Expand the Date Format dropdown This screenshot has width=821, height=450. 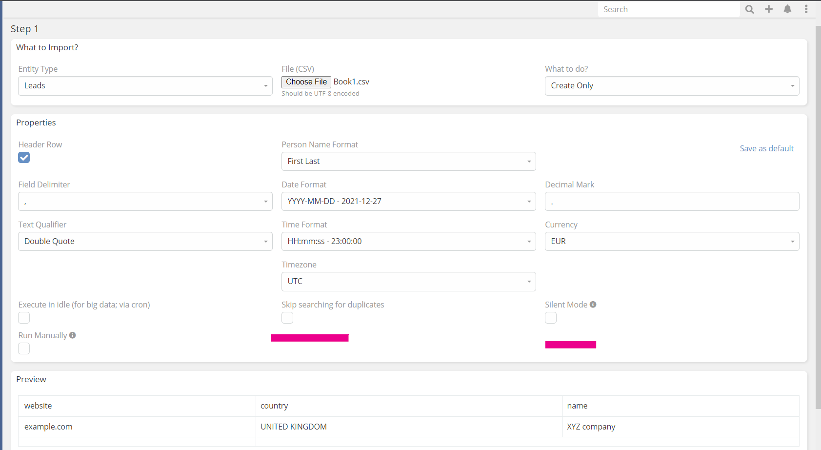(x=409, y=202)
